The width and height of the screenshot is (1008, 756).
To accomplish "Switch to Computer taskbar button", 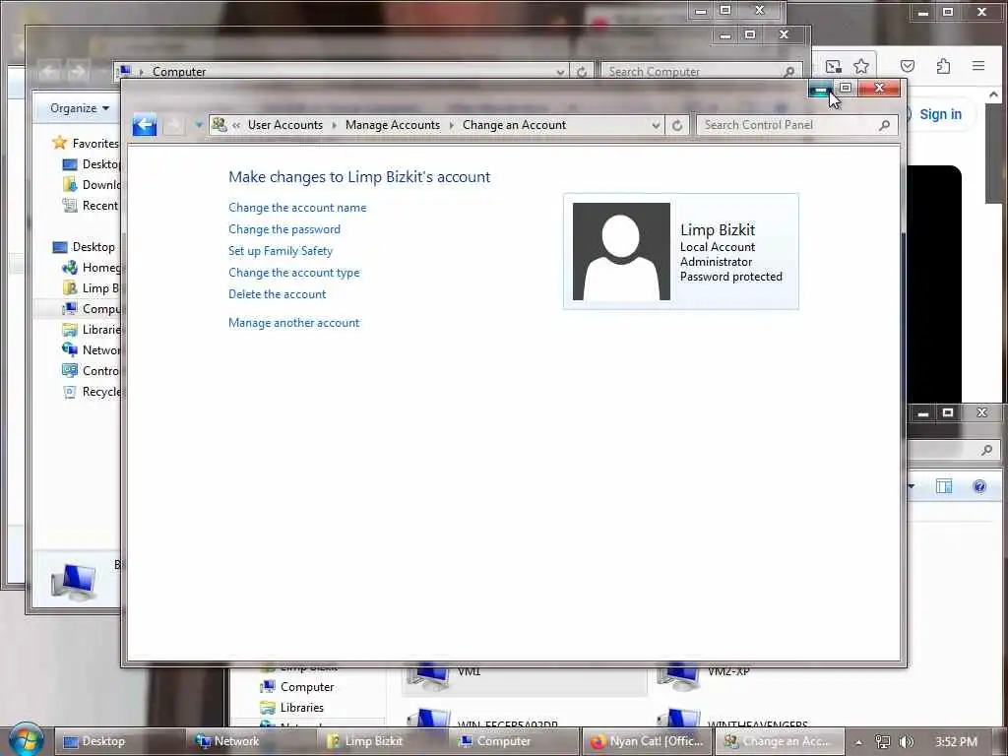I will (x=514, y=741).
